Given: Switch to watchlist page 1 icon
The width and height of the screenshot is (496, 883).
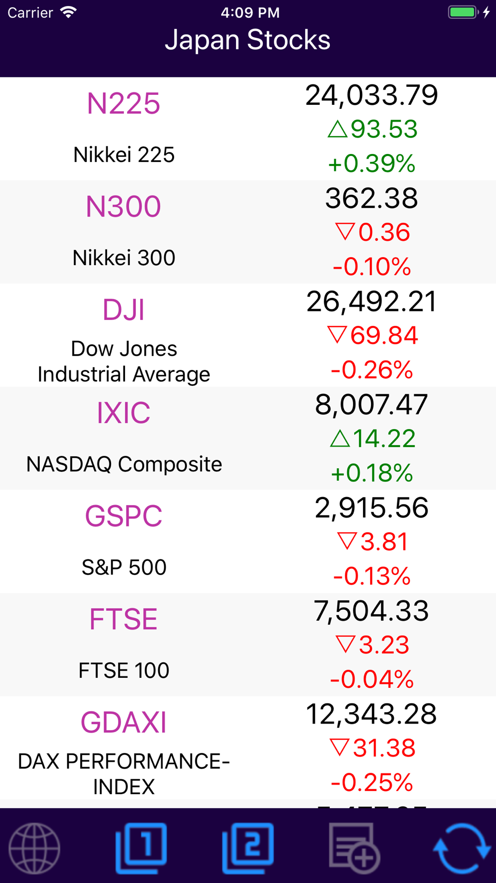Looking at the screenshot, I should click(141, 848).
